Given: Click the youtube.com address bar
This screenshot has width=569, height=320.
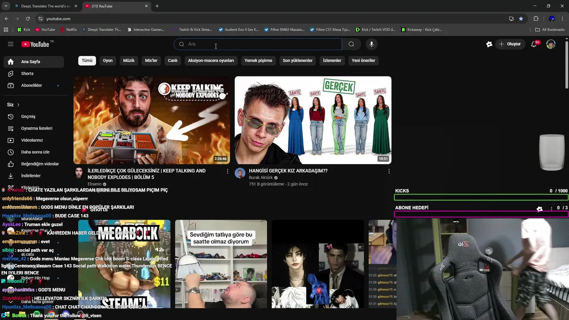Looking at the screenshot, I should pos(271,19).
